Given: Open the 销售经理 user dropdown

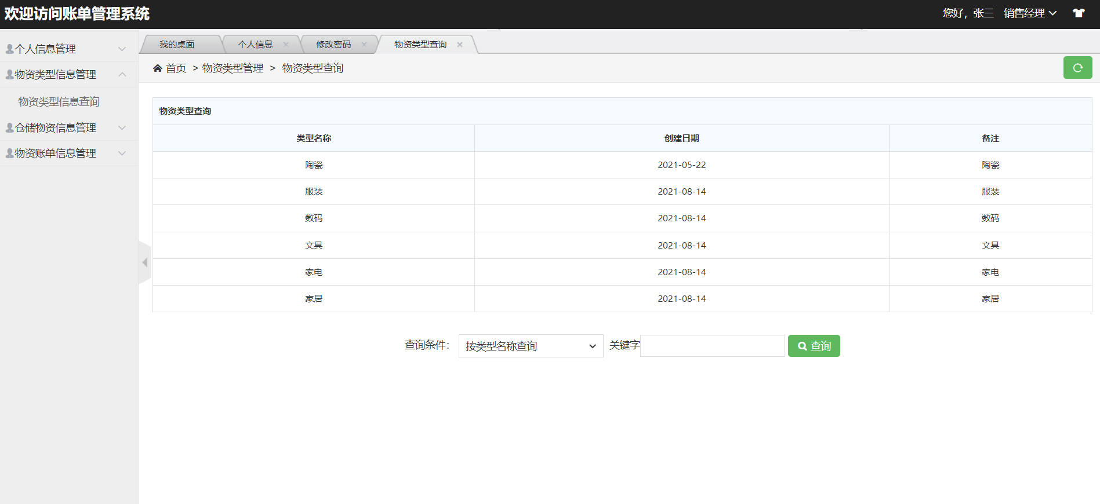Looking at the screenshot, I should [1030, 13].
